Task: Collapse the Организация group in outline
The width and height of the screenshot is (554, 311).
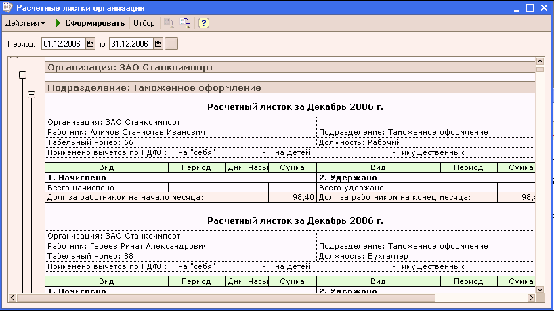Action: click(x=22, y=75)
